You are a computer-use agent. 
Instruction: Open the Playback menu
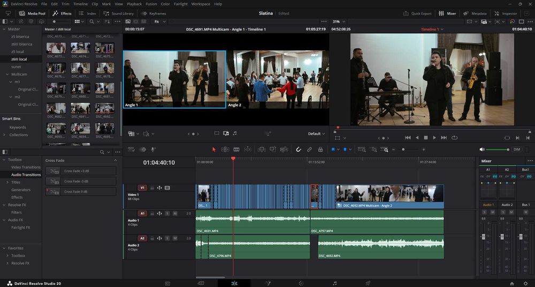click(x=134, y=4)
